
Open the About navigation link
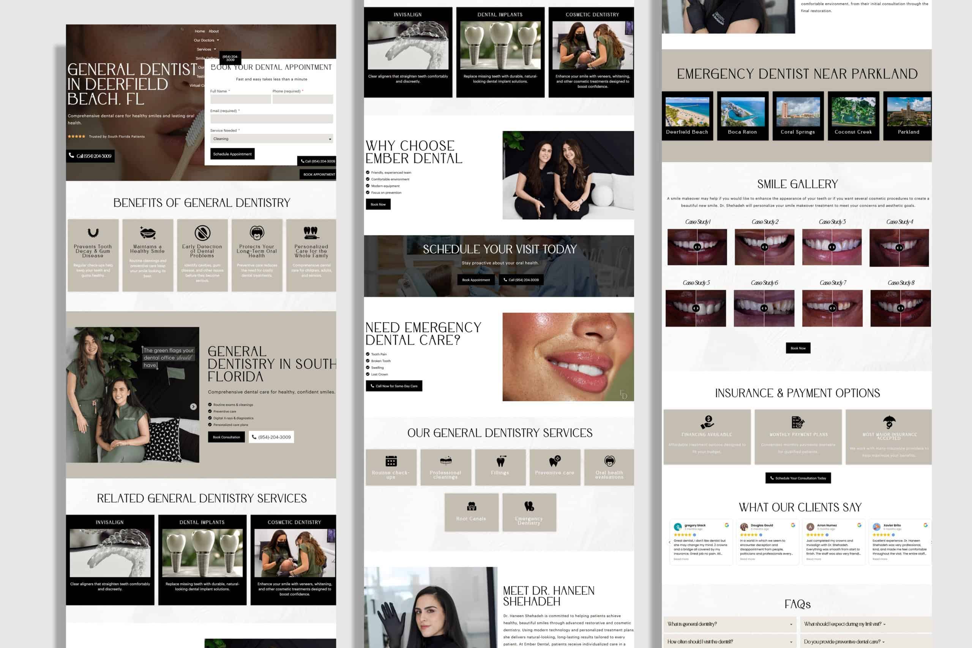pos(214,31)
